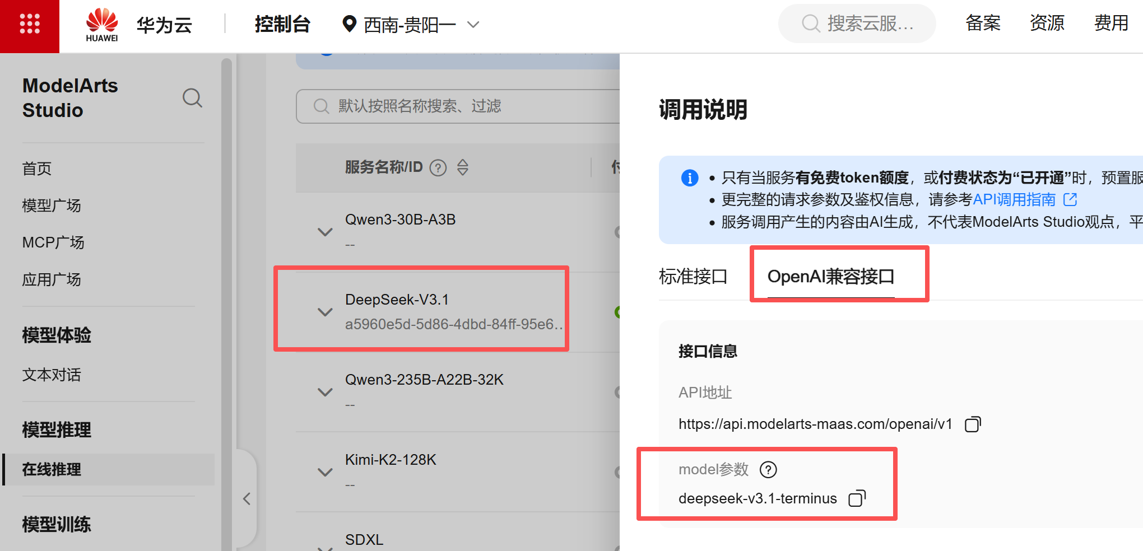Open the nine-dot service menu grid
The width and height of the screenshot is (1143, 551).
tap(30, 24)
